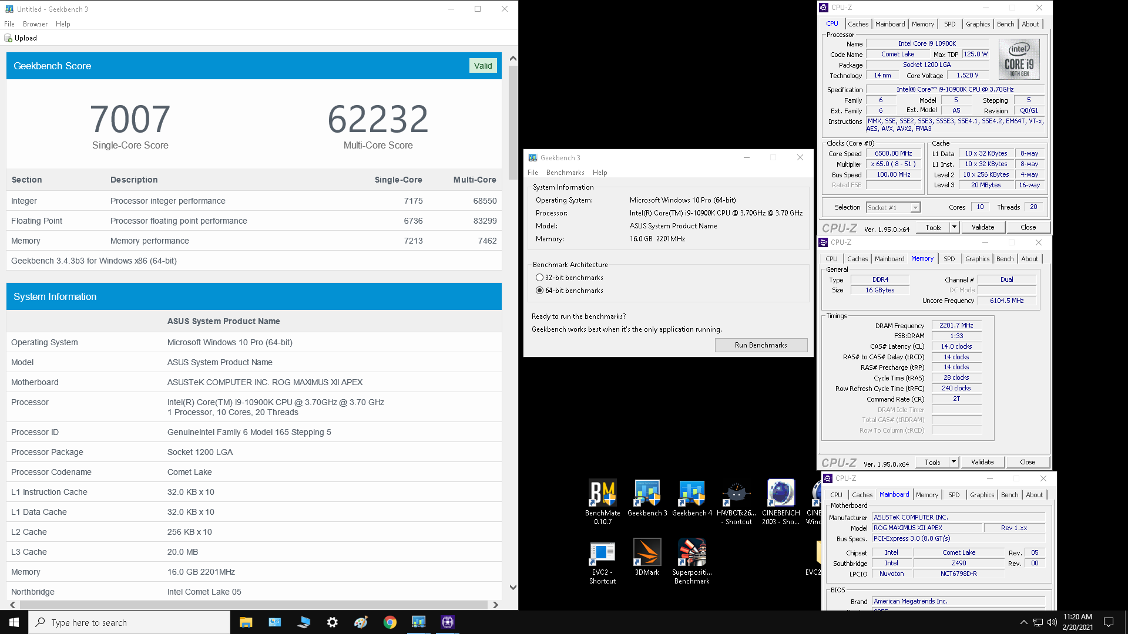Image resolution: width=1128 pixels, height=634 pixels.
Task: Click Close button in top CPU-Z window
Action: click(x=1028, y=227)
